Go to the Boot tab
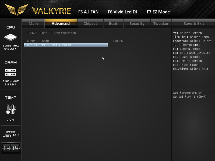215x161 pixels. [113, 24]
